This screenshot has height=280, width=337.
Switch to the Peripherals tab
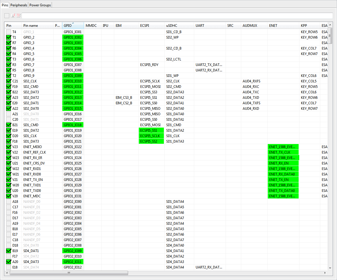point(19,5)
